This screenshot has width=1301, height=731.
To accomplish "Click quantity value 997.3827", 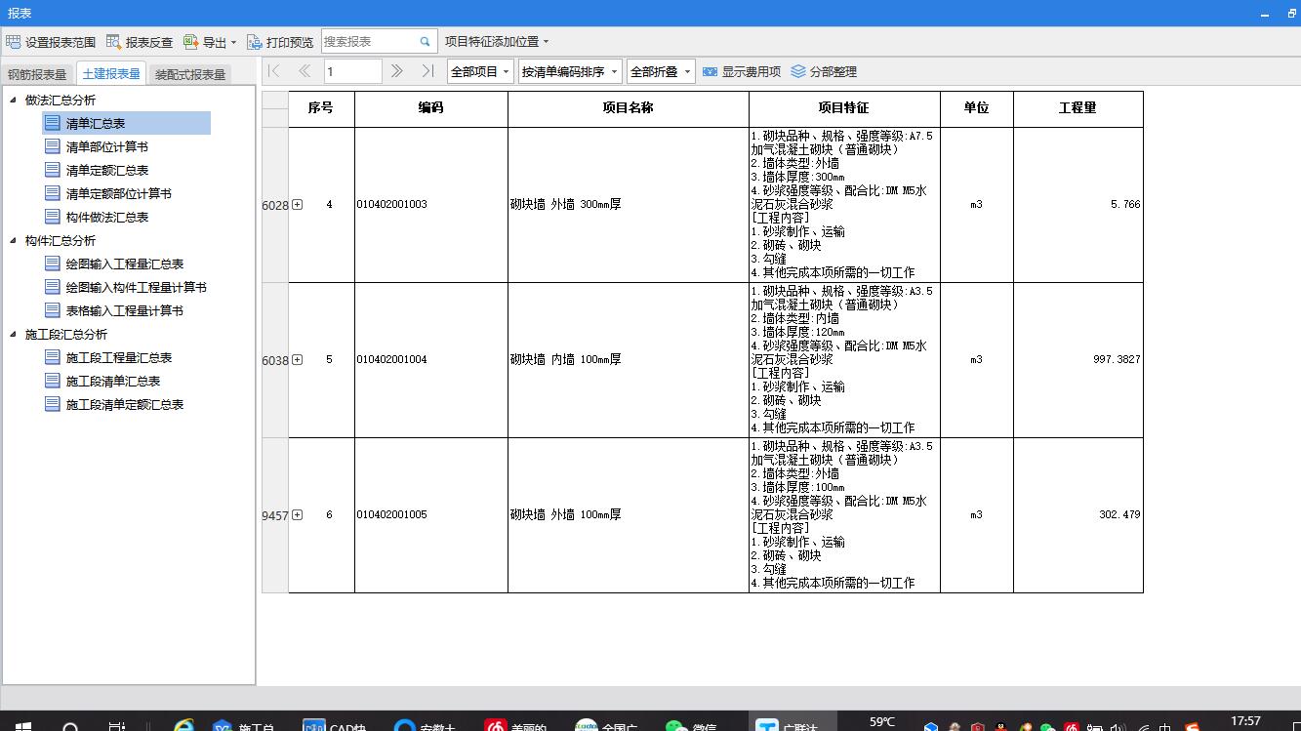I will [x=1117, y=360].
